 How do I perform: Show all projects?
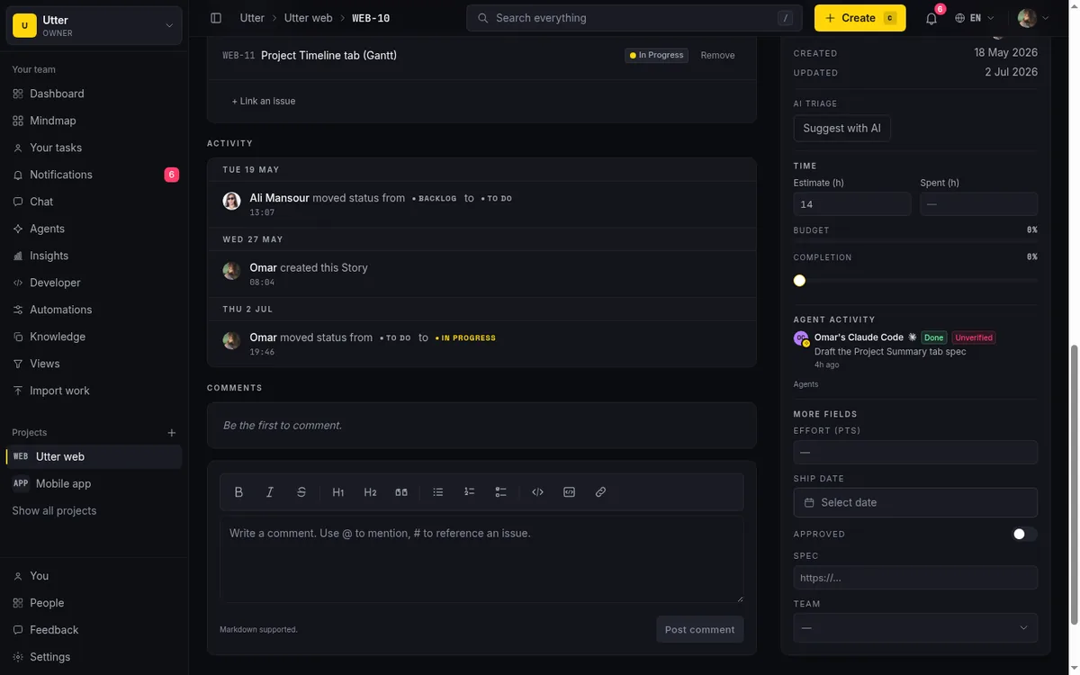click(x=54, y=510)
